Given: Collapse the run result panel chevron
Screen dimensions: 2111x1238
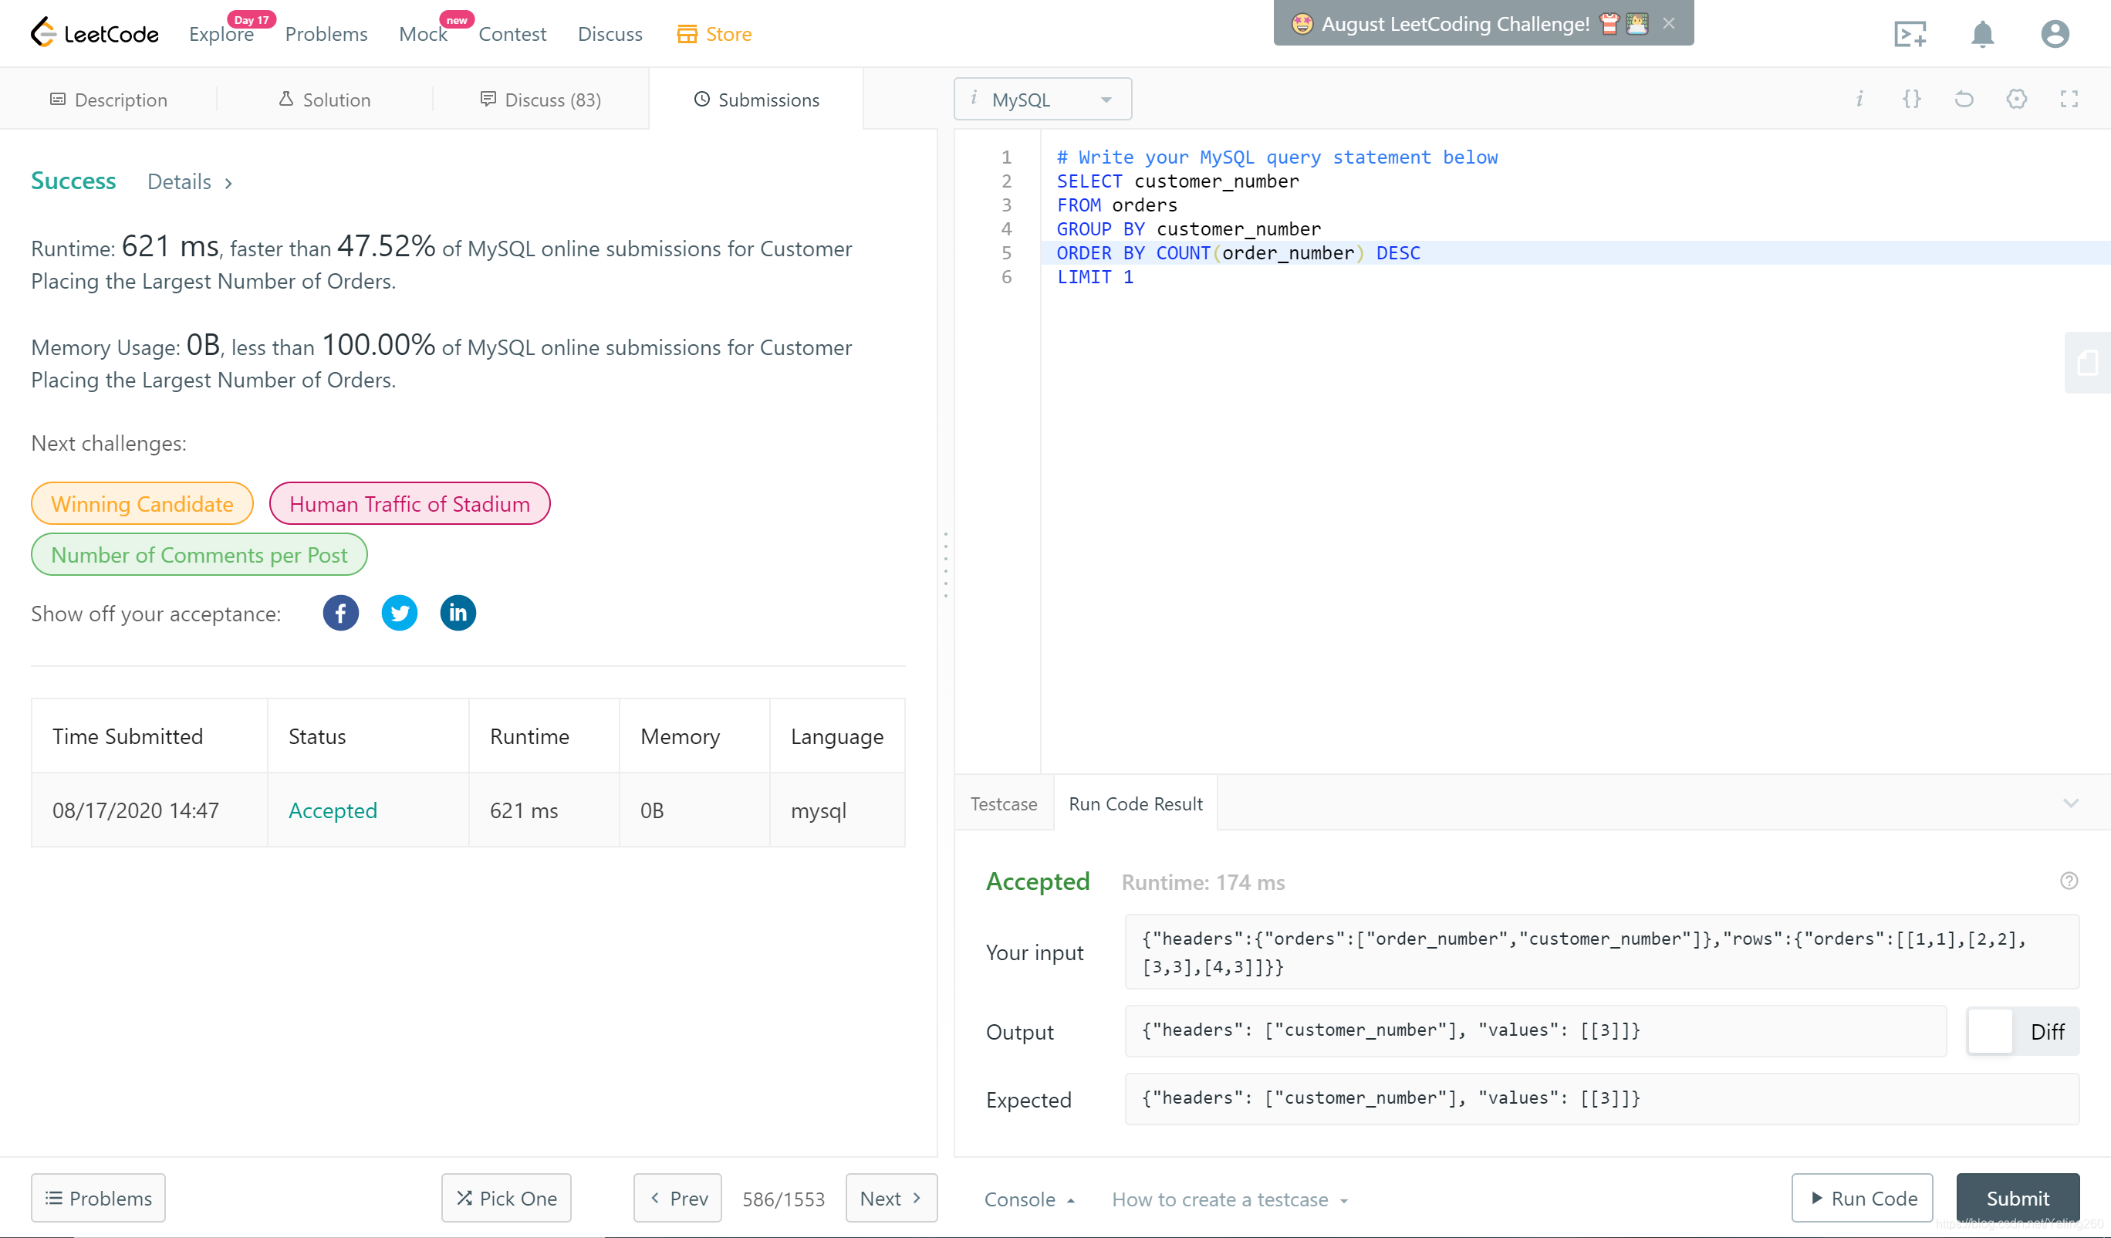Looking at the screenshot, I should point(2071,803).
